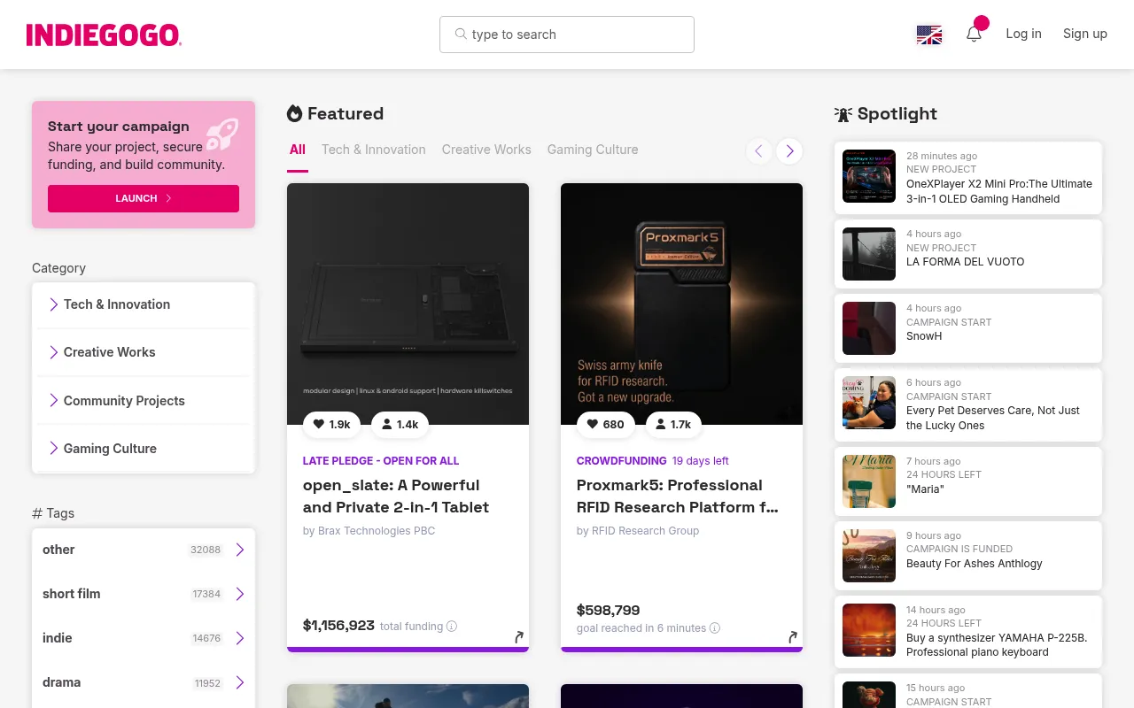This screenshot has height=708, width=1134.
Task: Click the open_slate funding progress bar
Action: tap(408, 650)
